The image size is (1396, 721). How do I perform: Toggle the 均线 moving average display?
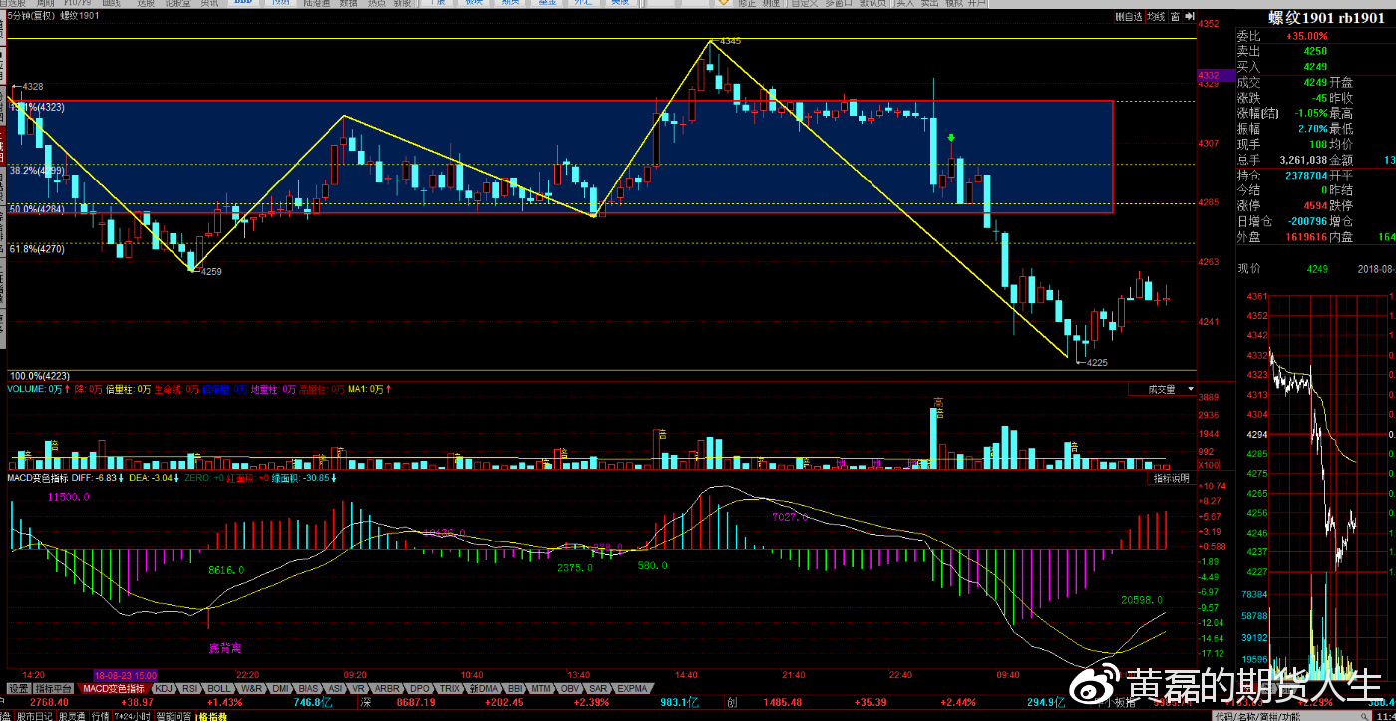(x=1156, y=17)
